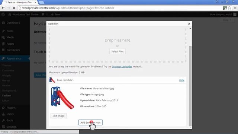238x134 pixels.
Task: Click the Dimensions 260 × 260 text
Action: point(93,106)
